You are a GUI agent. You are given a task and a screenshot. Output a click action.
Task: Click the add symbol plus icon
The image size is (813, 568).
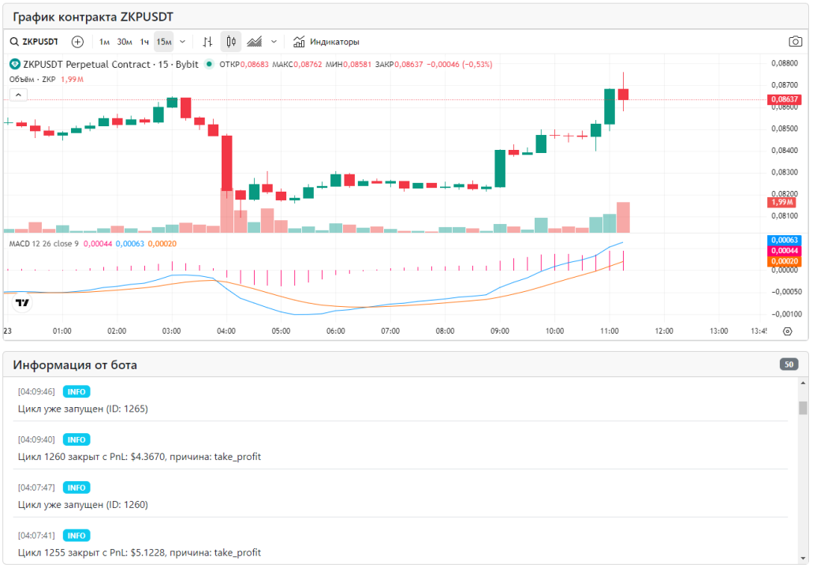77,42
